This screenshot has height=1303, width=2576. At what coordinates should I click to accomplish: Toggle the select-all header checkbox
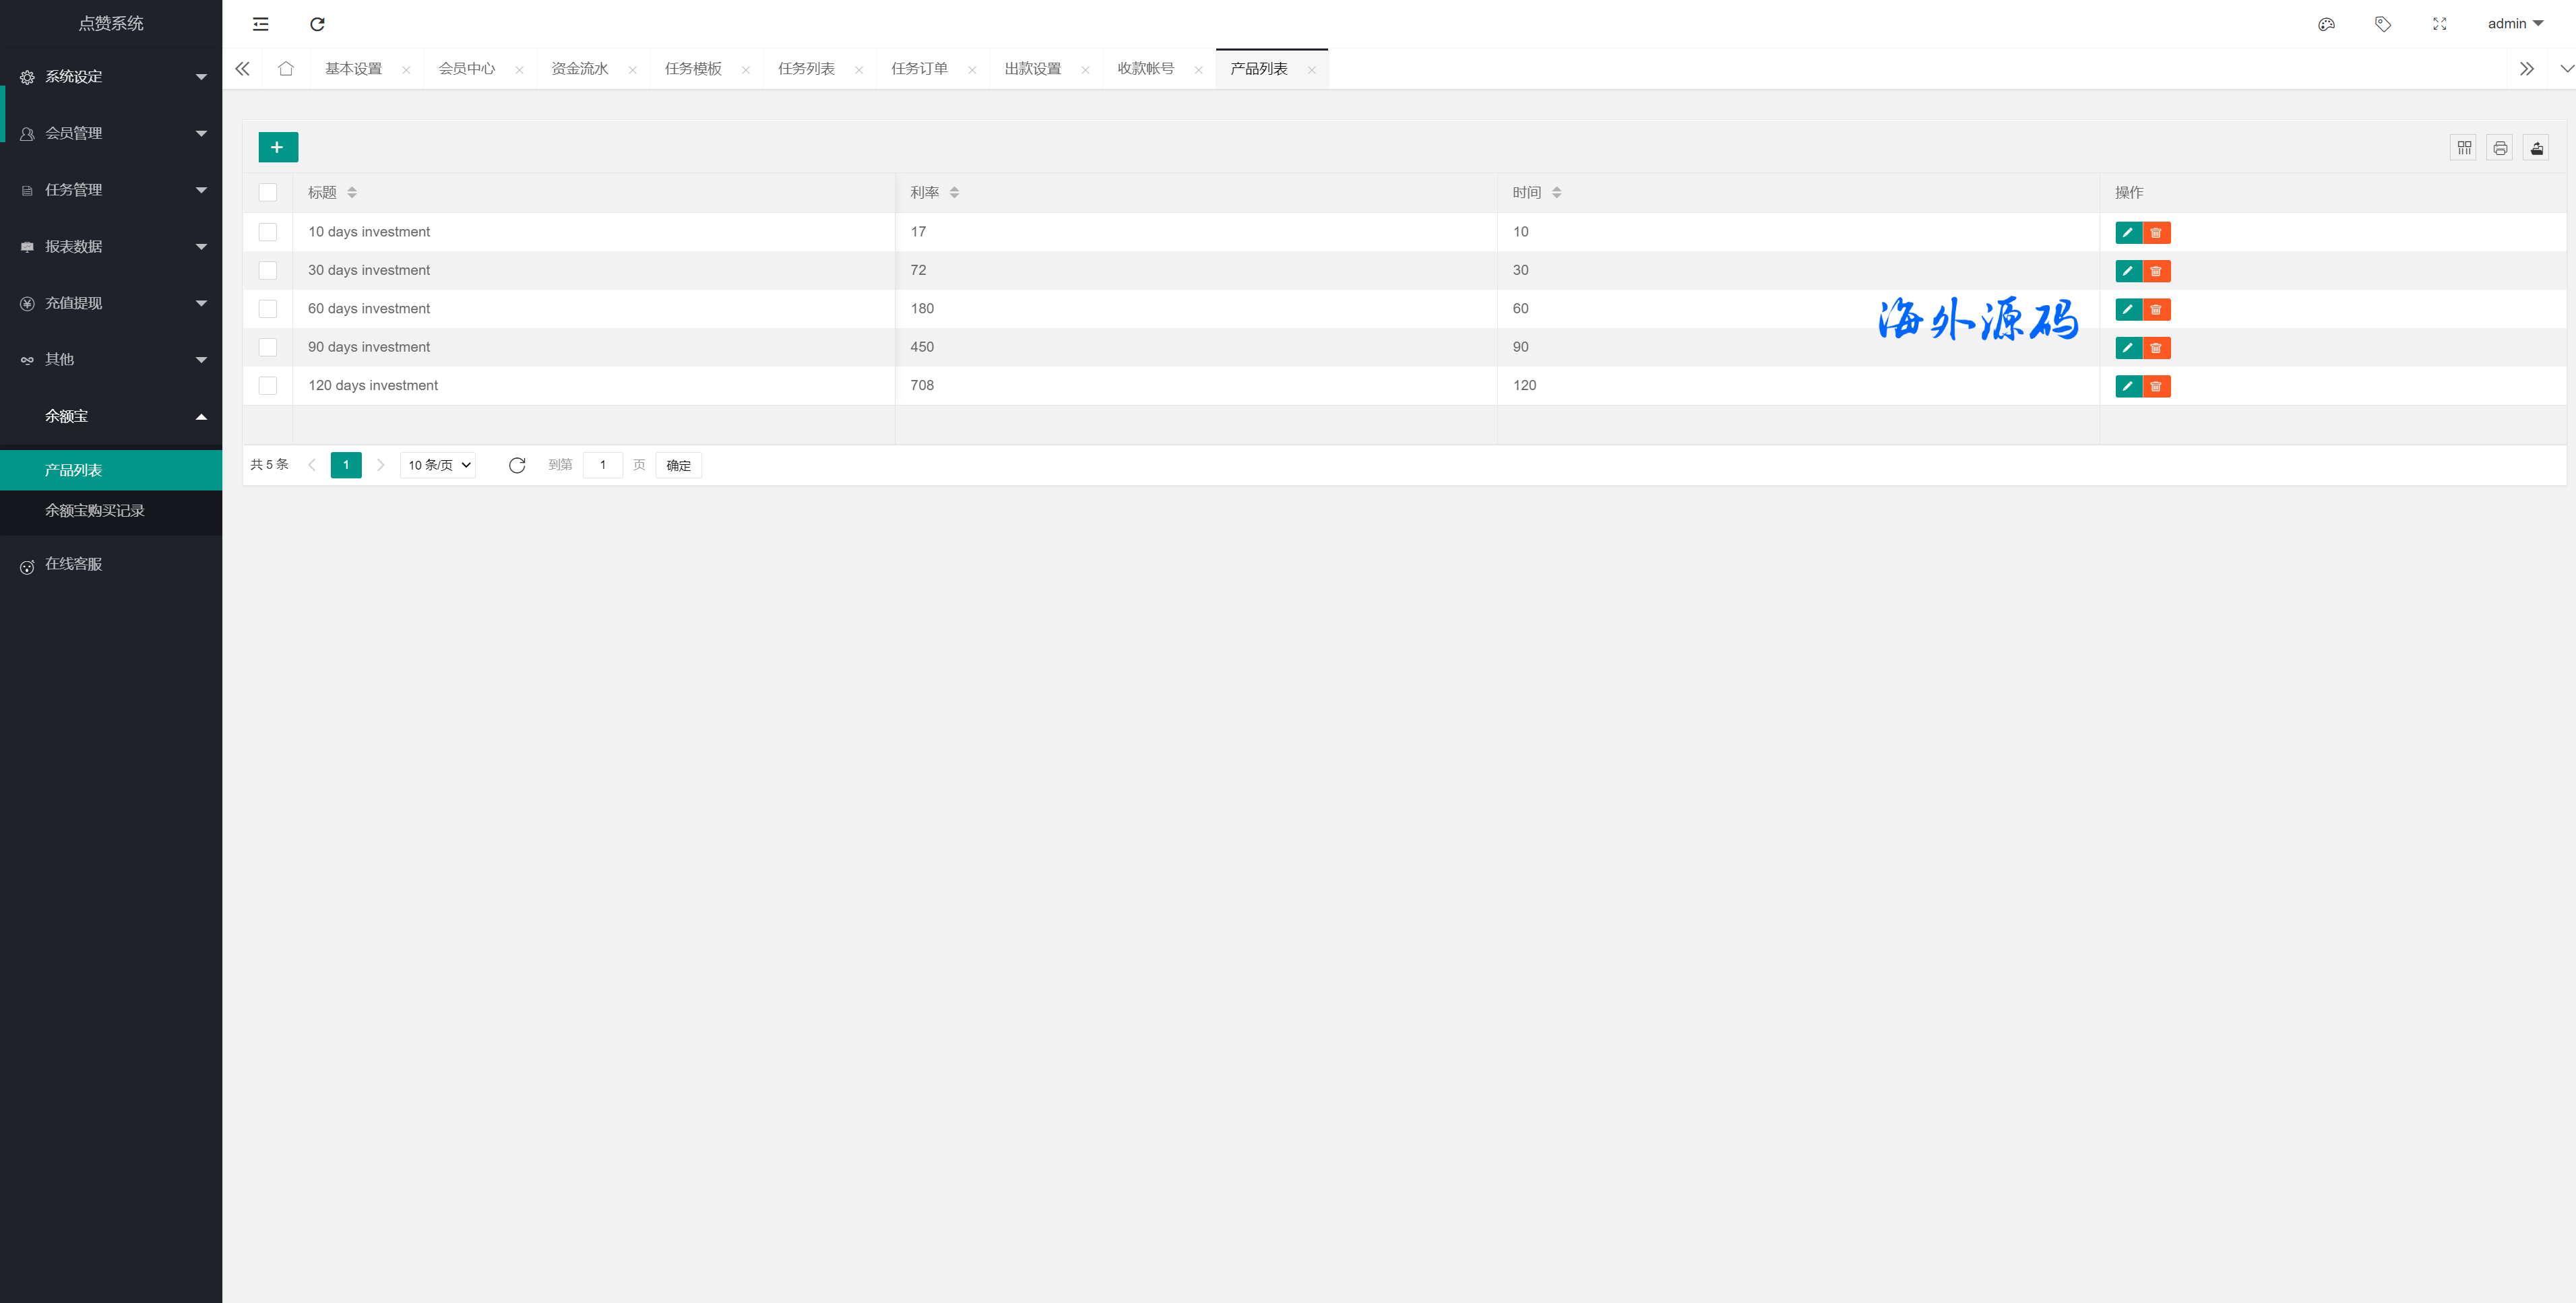point(268,192)
